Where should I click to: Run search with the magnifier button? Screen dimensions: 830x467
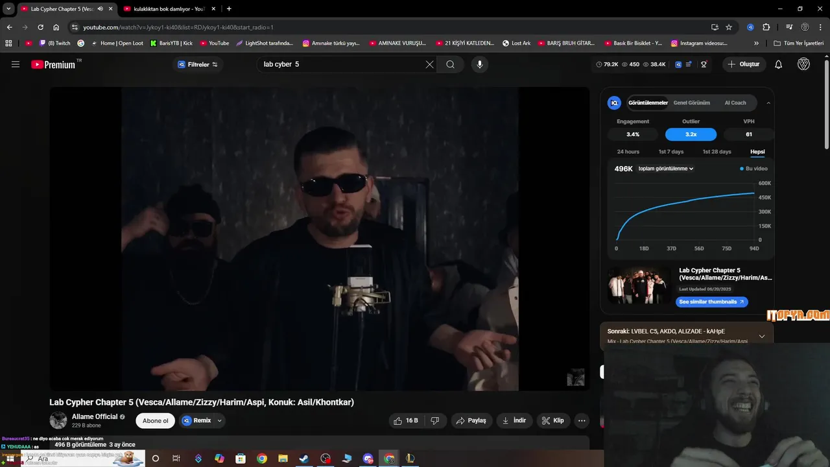click(450, 64)
